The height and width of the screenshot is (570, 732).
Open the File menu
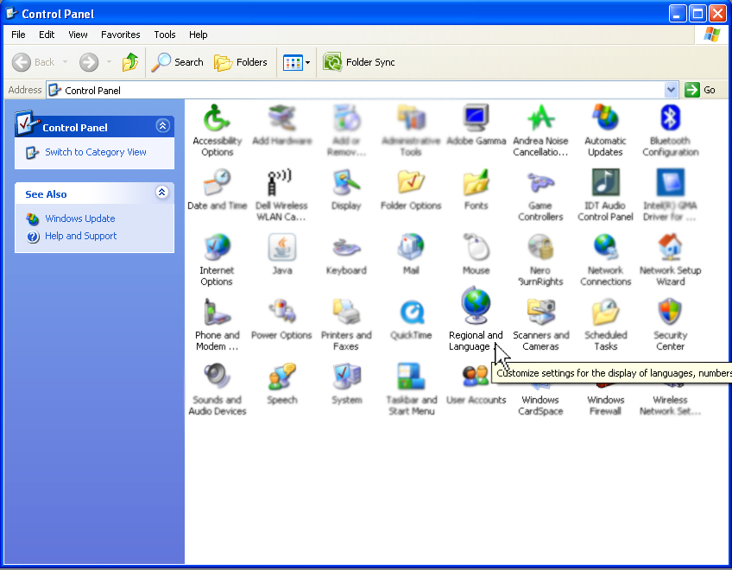(x=18, y=35)
